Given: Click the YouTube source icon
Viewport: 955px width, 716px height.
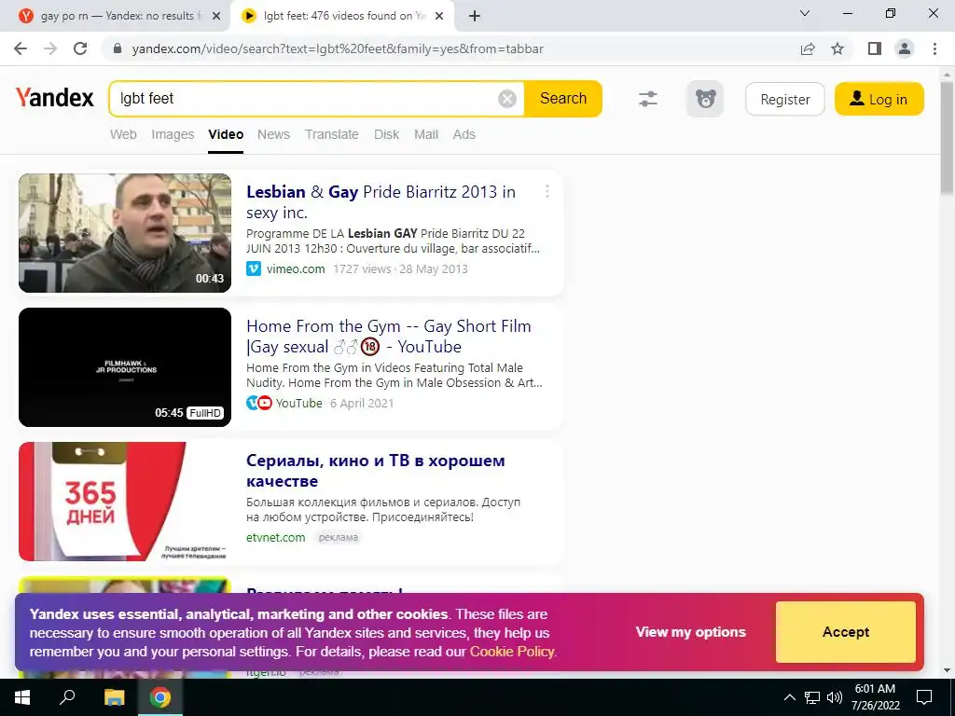Looking at the screenshot, I should coord(264,403).
